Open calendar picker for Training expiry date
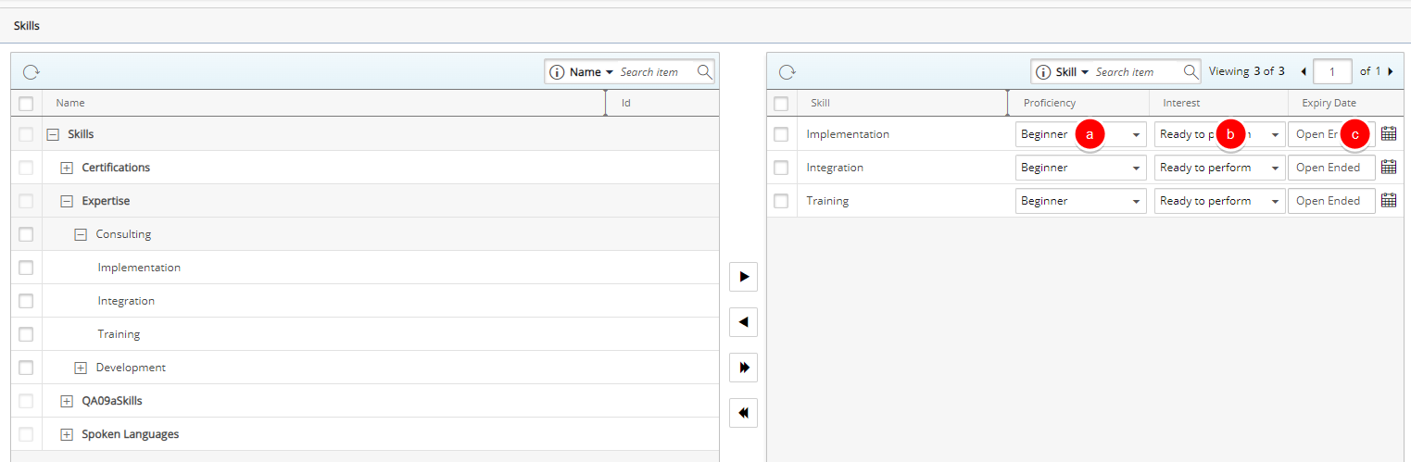Image resolution: width=1411 pixels, height=462 pixels. [x=1388, y=201]
